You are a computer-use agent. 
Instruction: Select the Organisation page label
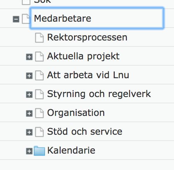[x=76, y=113]
